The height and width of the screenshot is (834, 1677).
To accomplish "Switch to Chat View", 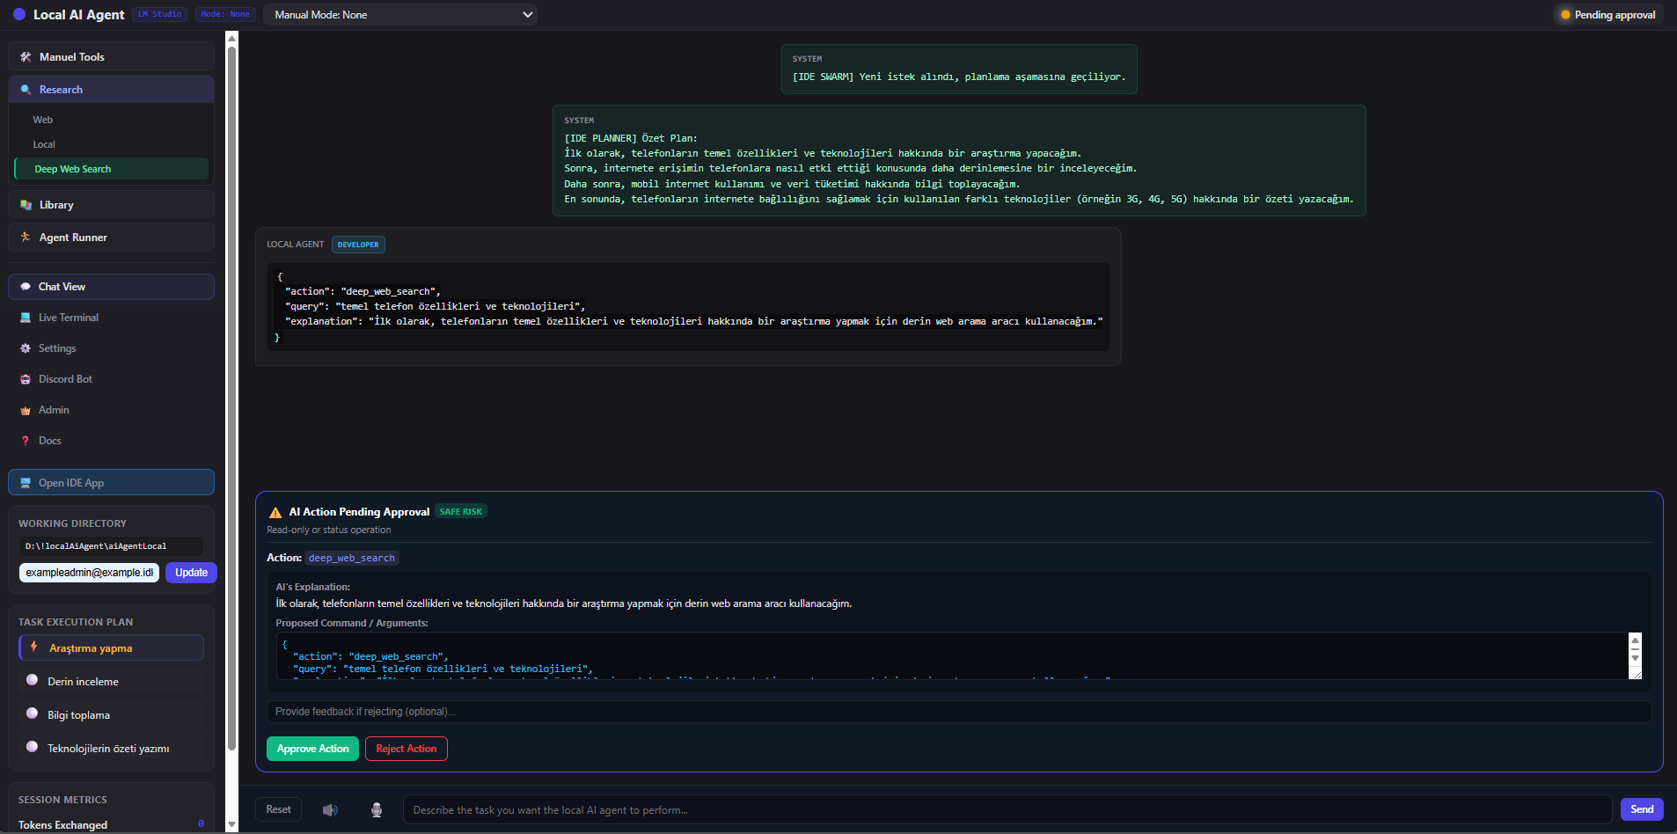I will point(112,287).
